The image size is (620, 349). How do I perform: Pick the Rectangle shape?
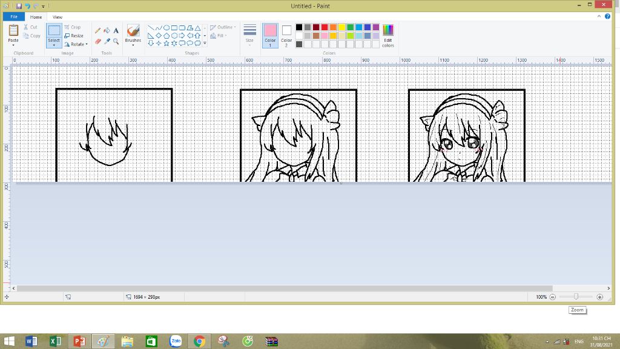(174, 28)
